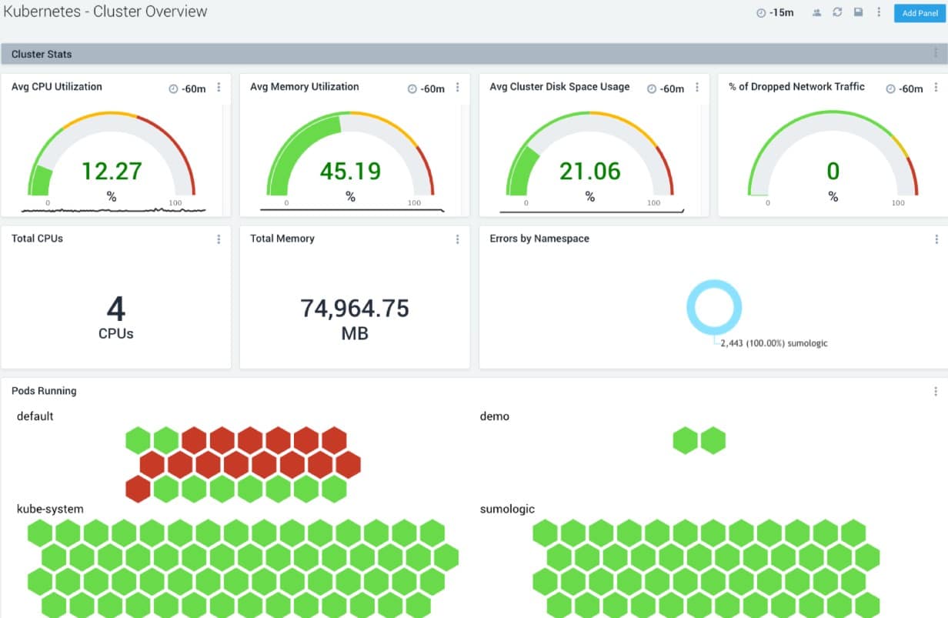
Task: Open the Avg Memory Utilization panel menu
Action: [457, 88]
